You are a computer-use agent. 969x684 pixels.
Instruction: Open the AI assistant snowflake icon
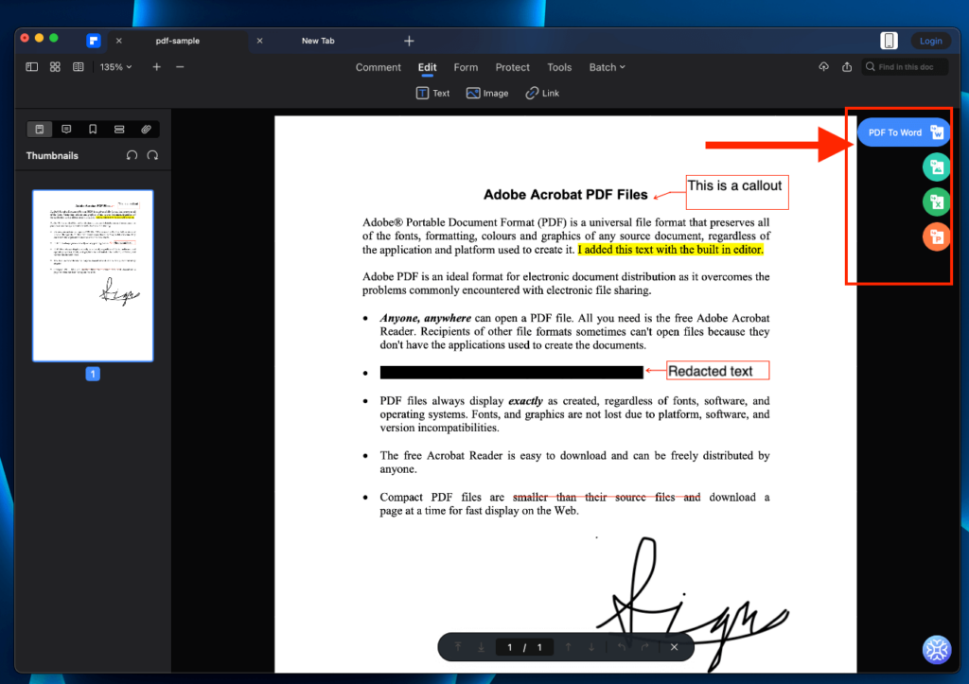pyautogui.click(x=937, y=649)
